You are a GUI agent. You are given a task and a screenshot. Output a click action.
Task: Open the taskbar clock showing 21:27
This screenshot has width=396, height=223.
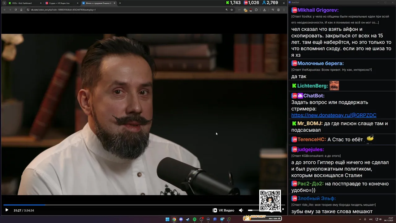389,219
